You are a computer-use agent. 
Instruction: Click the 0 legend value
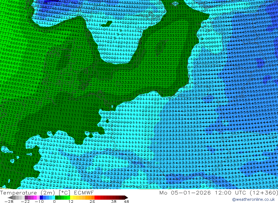click(54, 202)
